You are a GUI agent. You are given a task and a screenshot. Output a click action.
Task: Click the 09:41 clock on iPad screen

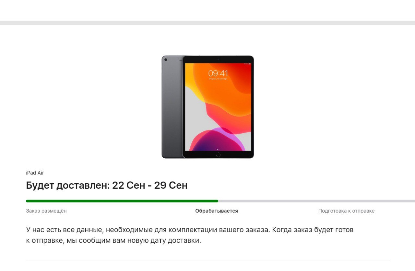(218, 73)
